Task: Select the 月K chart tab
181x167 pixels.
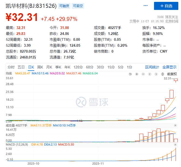Action: (x=49, y=67)
